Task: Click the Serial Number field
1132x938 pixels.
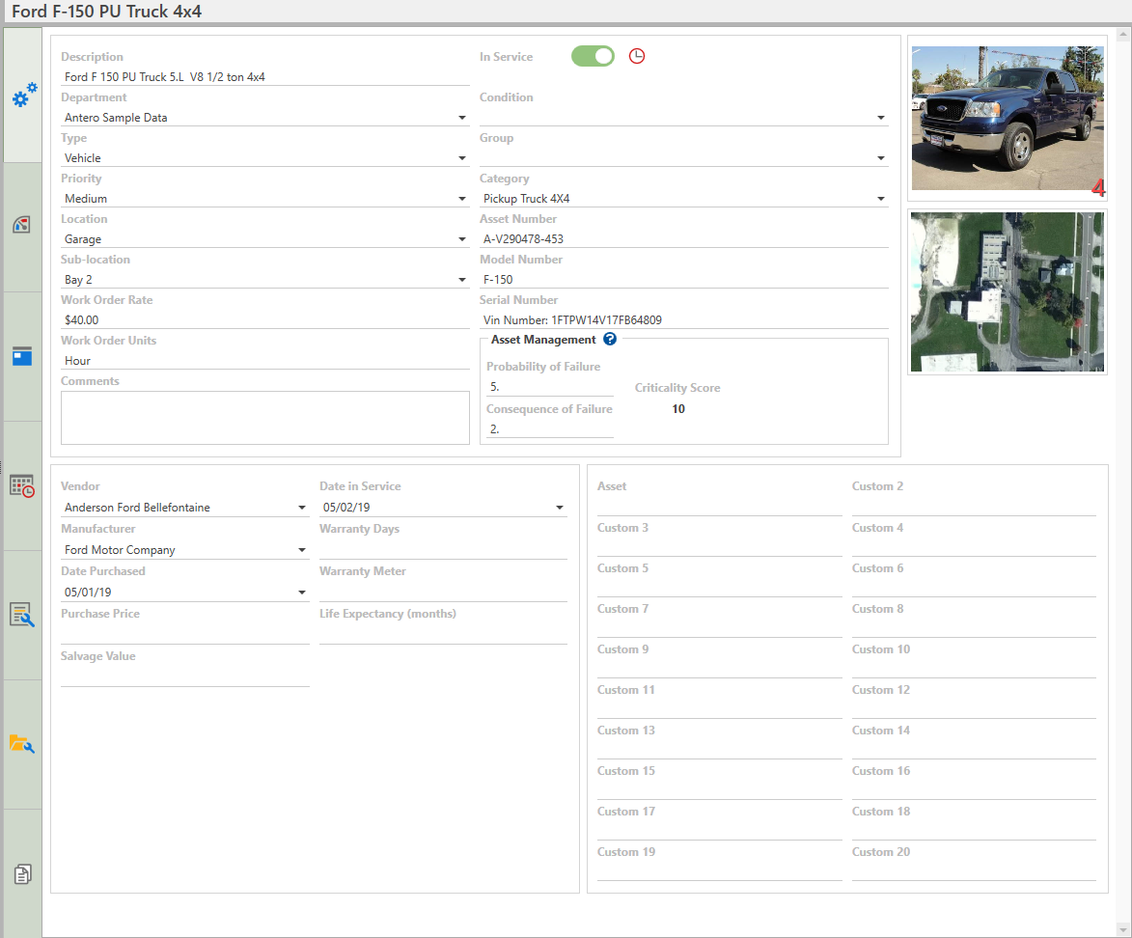Action: click(x=683, y=319)
